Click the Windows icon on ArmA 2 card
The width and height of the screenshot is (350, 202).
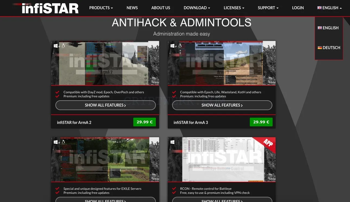tap(56, 46)
